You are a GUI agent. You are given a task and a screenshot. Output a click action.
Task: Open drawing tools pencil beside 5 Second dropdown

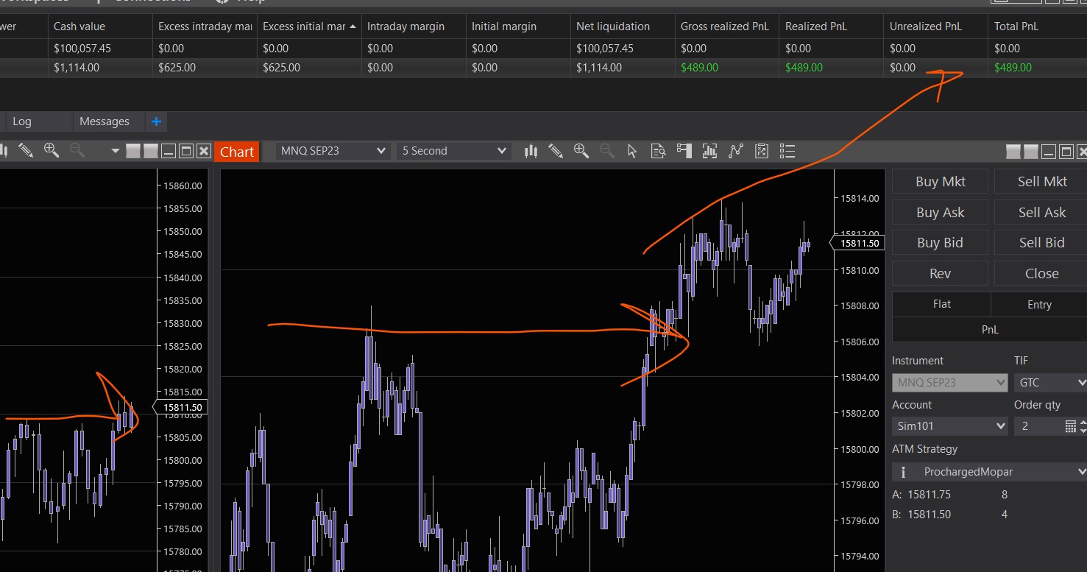tap(556, 151)
